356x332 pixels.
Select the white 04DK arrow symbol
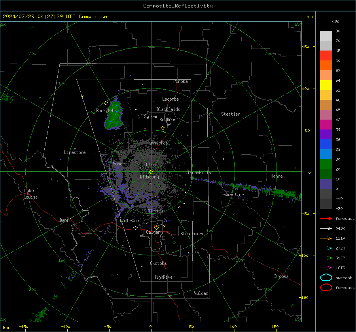[x=326, y=228]
